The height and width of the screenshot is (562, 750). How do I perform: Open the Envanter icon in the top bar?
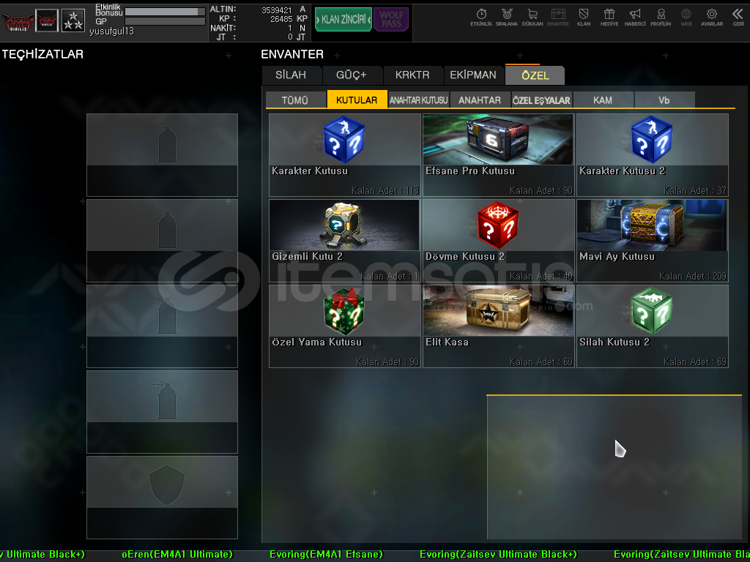click(557, 18)
